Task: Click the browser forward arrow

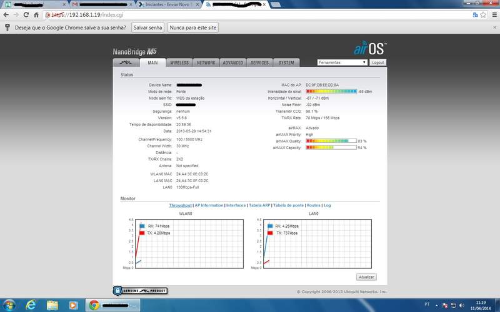Action: pyautogui.click(x=16, y=15)
